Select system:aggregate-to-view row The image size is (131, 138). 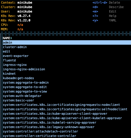pos(67,91)
